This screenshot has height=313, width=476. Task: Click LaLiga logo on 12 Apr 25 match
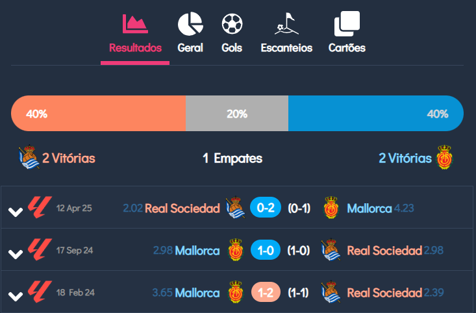coord(38,208)
